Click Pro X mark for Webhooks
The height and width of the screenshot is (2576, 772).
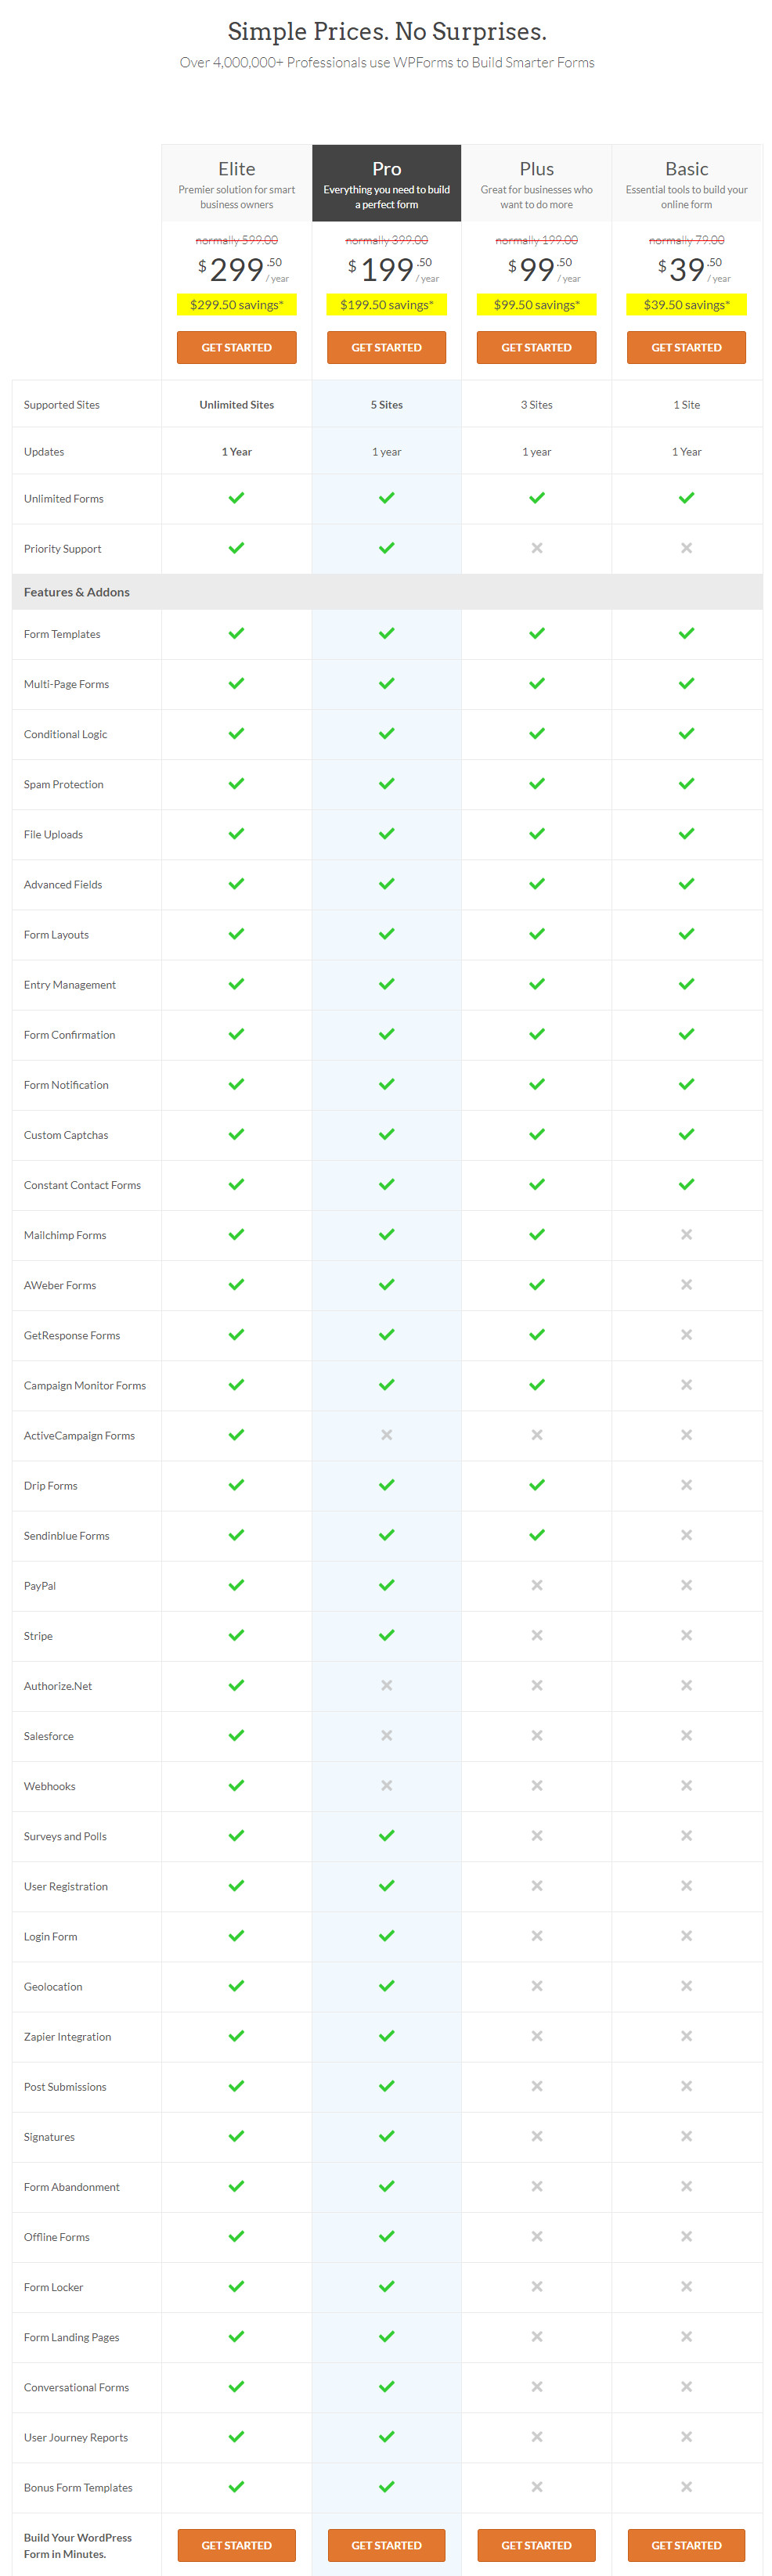(387, 1785)
